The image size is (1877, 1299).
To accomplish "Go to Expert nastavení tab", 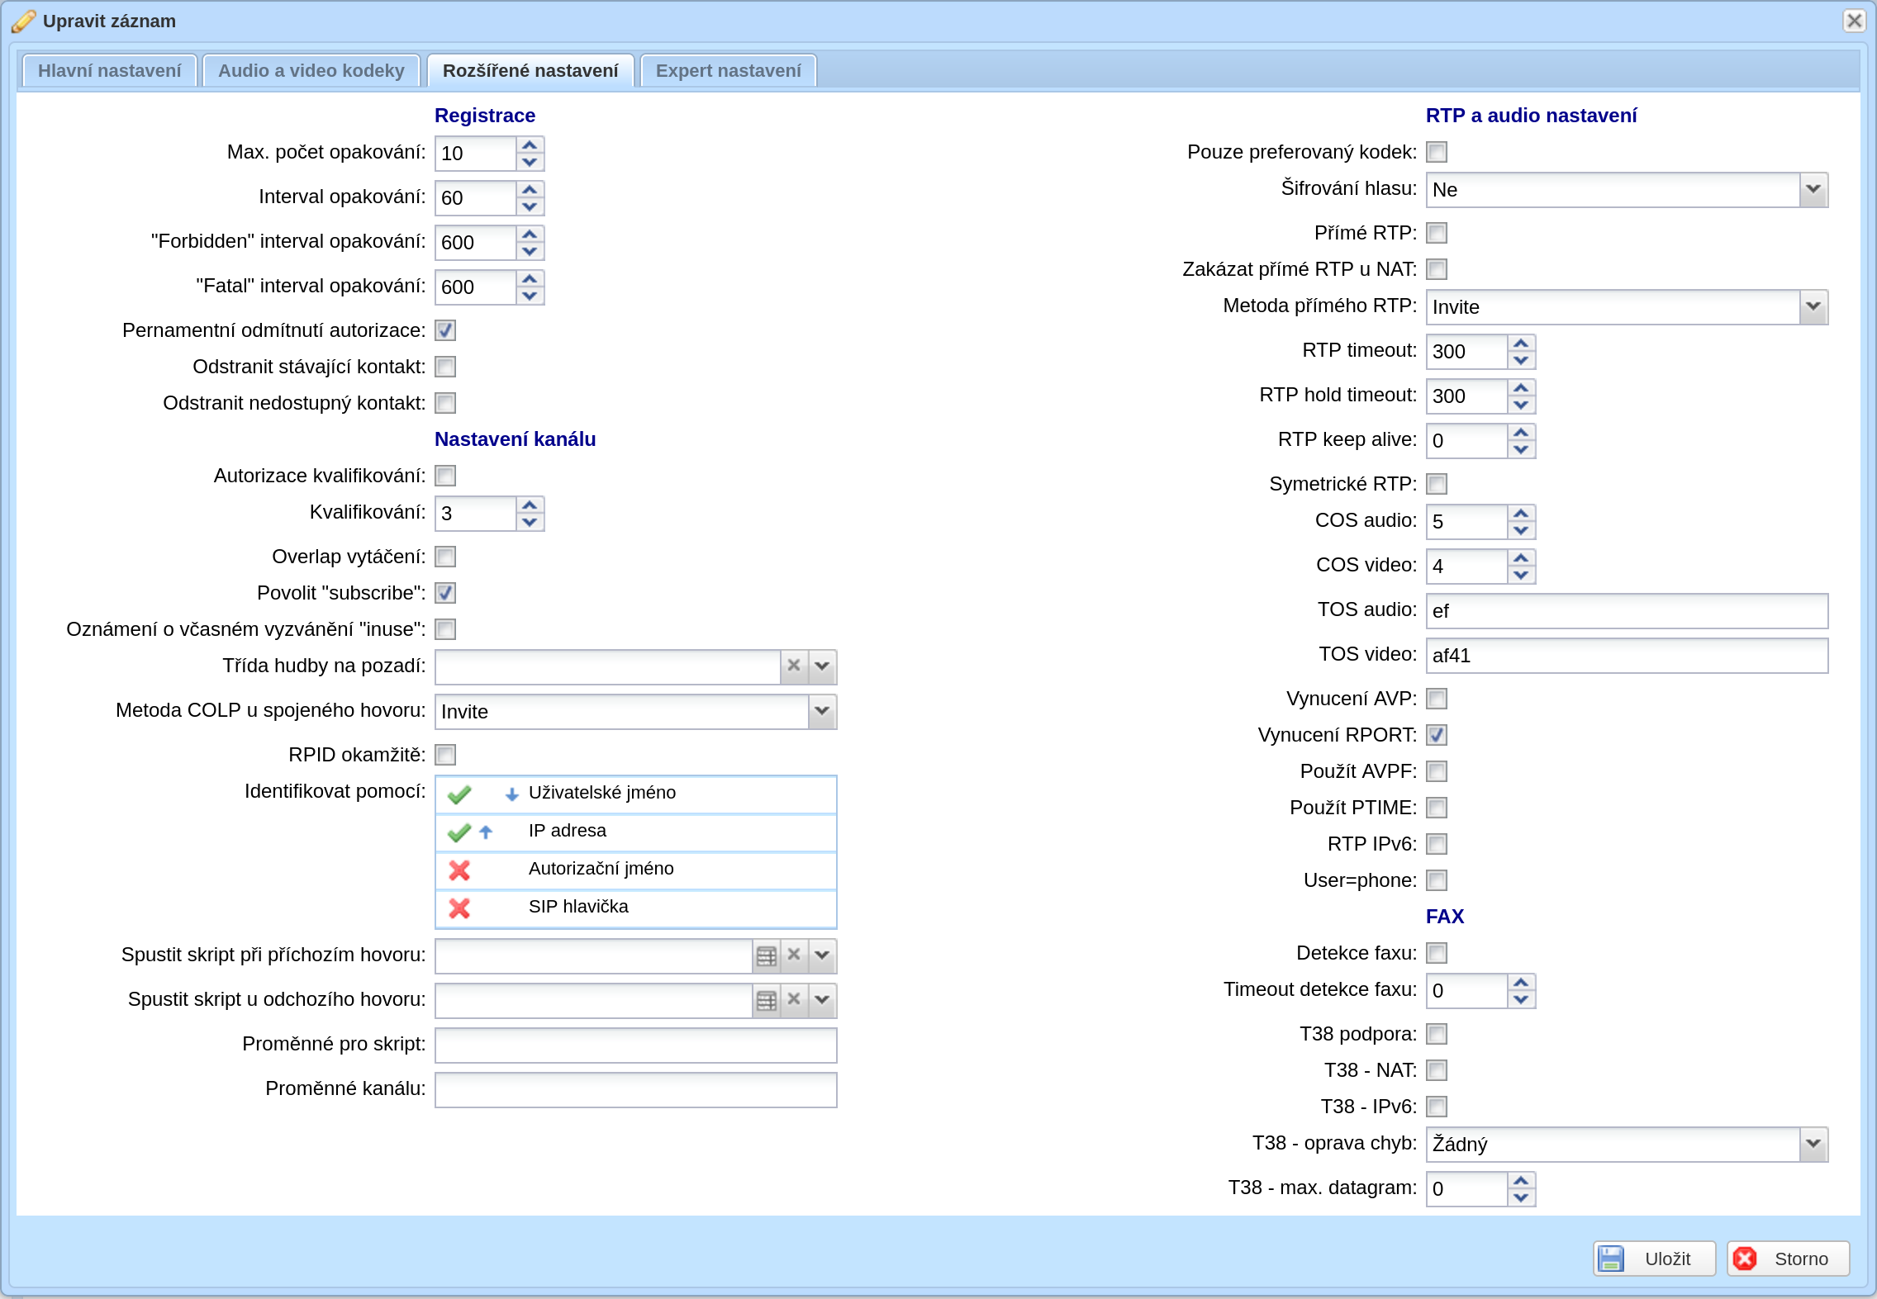I will coord(728,71).
